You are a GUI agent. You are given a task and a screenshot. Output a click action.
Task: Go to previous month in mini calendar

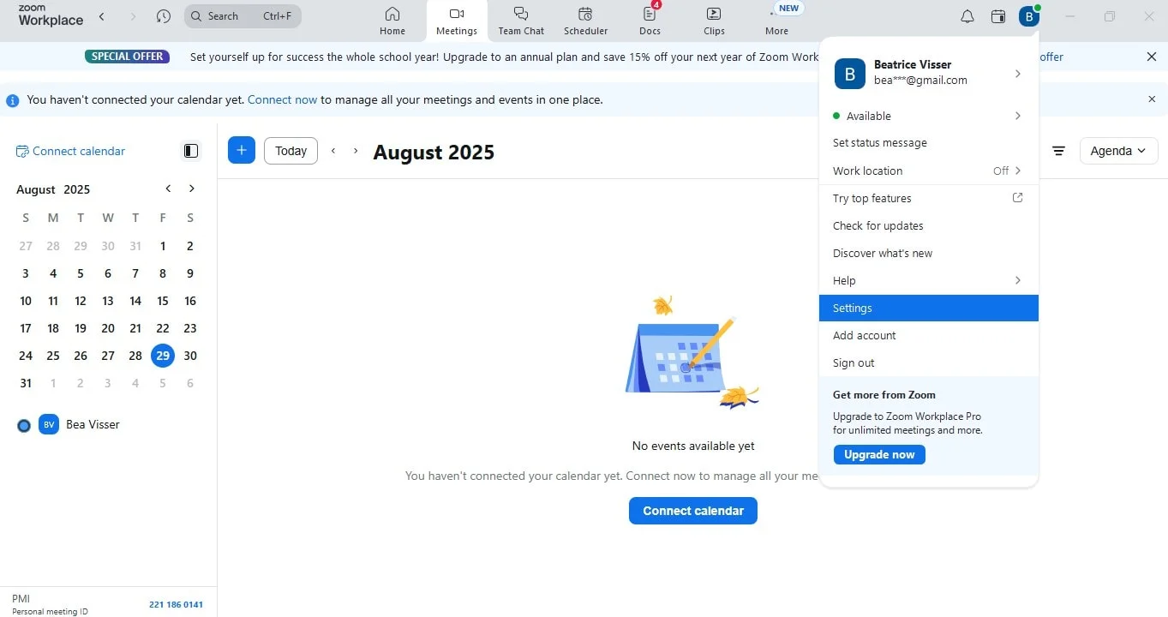point(168,189)
